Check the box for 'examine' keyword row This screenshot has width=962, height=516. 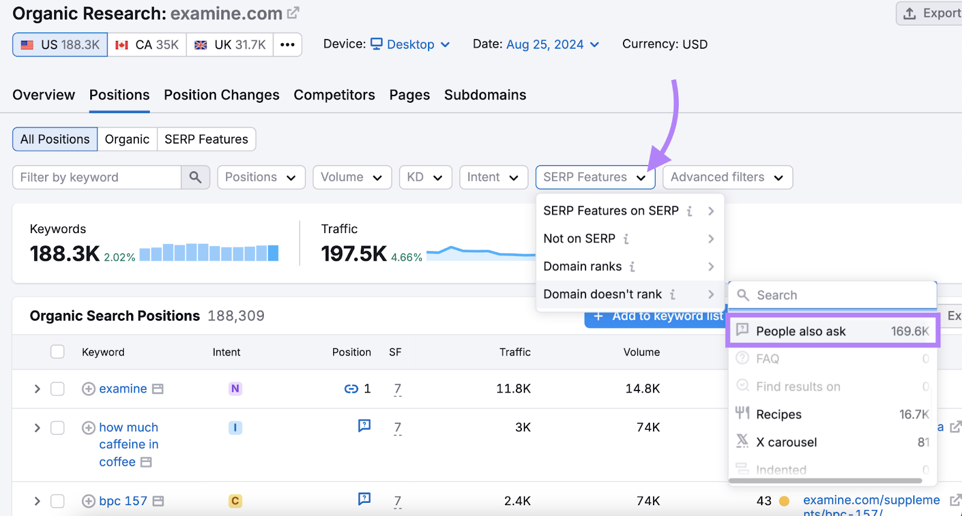[58, 389]
